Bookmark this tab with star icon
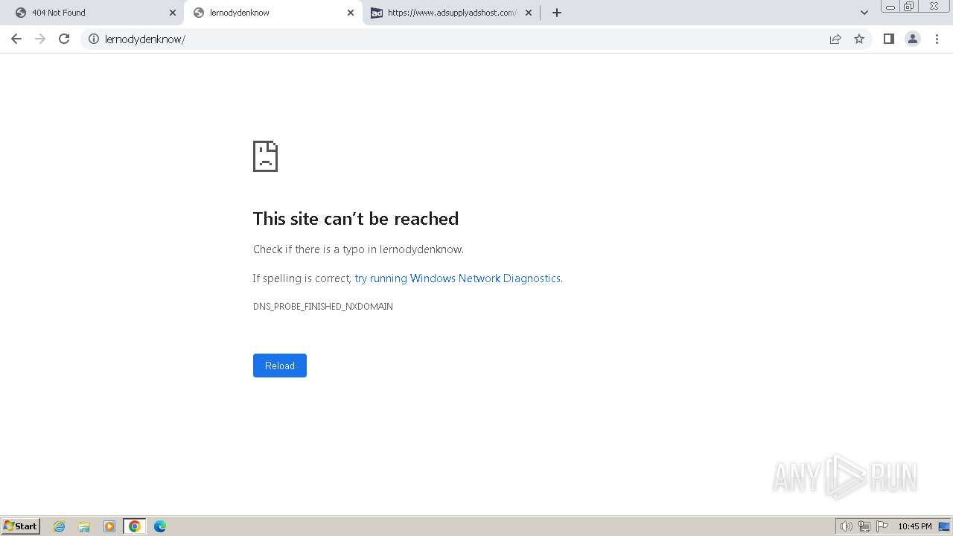 click(859, 39)
